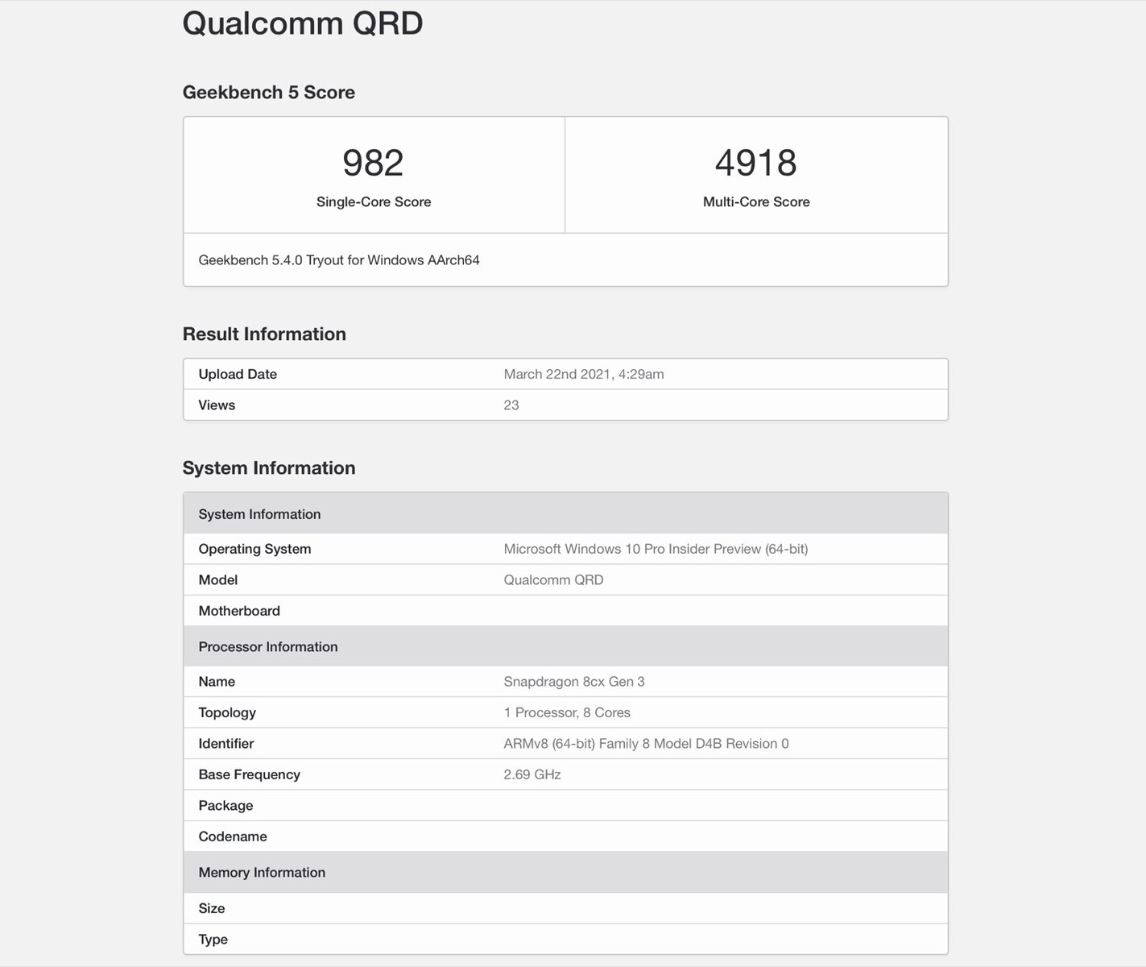This screenshot has width=1146, height=967.
Task: Click the 2.69 GHz frequency value
Action: coord(532,775)
